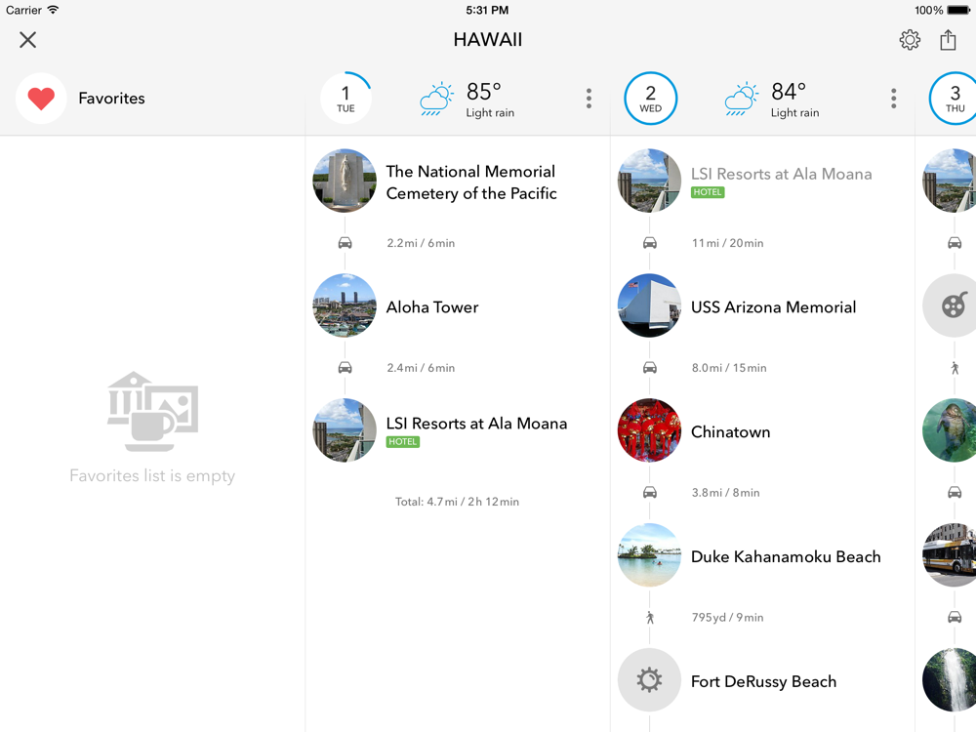Tap 84° temperature for day 2

(x=789, y=92)
